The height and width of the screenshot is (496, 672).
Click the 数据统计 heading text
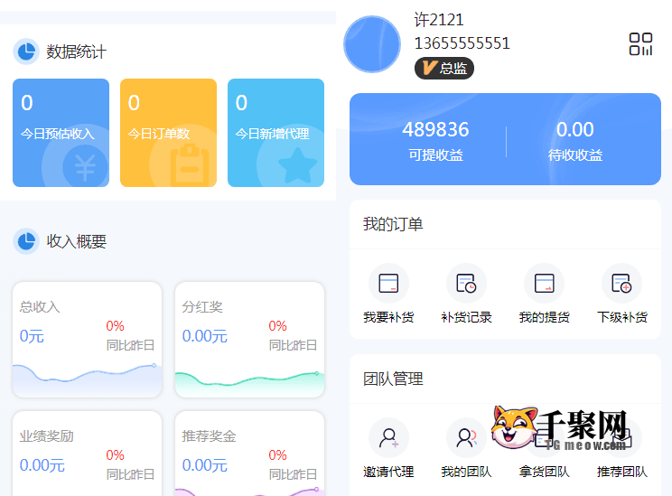tap(76, 51)
